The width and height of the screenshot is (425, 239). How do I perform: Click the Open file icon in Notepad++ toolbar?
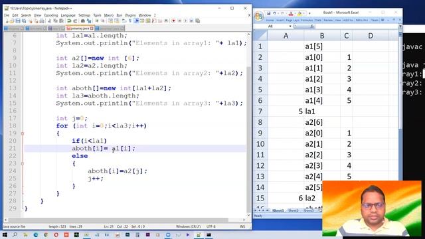click(12, 21)
